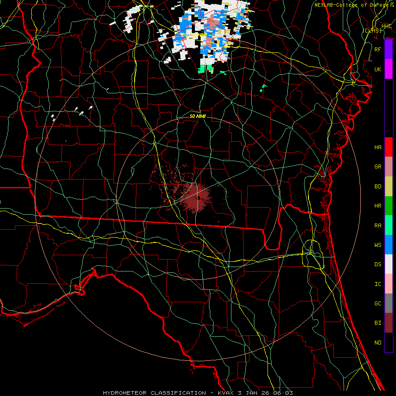Click the 'RF' legend label text

378,49
